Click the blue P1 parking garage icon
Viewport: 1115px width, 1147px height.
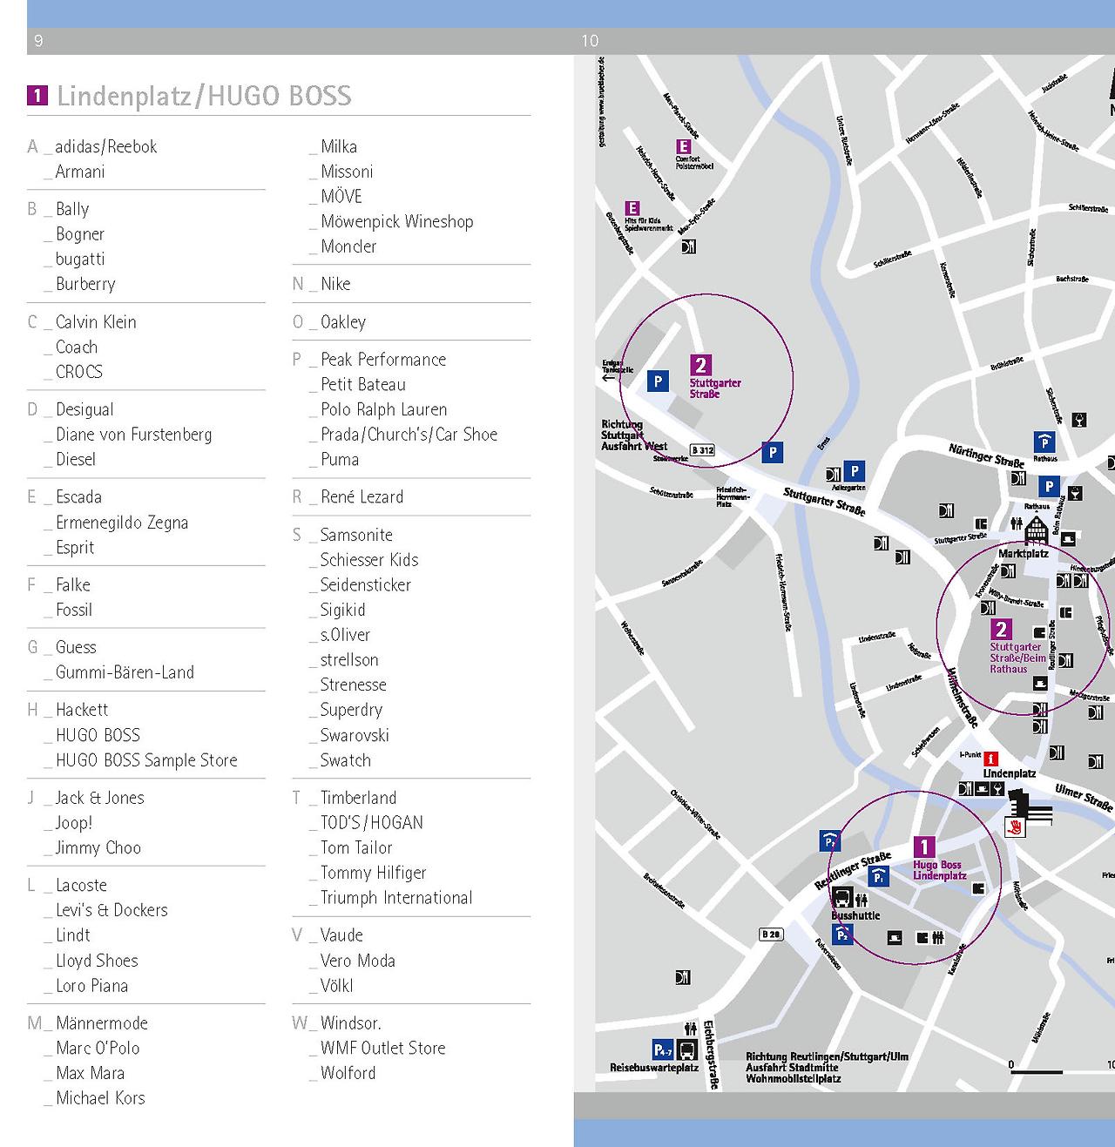pyautogui.click(x=880, y=875)
